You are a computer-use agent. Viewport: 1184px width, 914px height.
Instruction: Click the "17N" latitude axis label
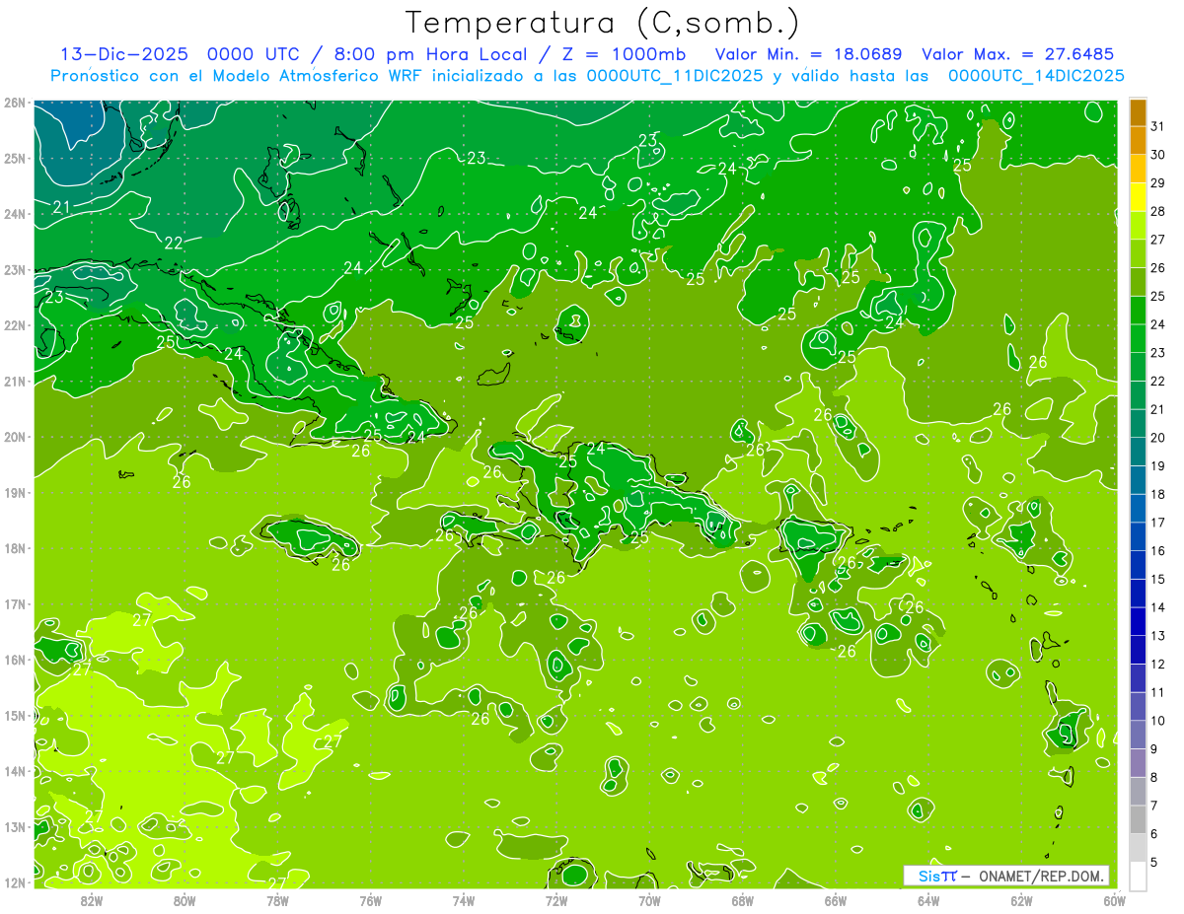(15, 603)
